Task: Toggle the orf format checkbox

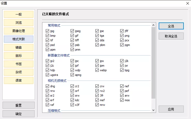Action: [x=72, y=91]
